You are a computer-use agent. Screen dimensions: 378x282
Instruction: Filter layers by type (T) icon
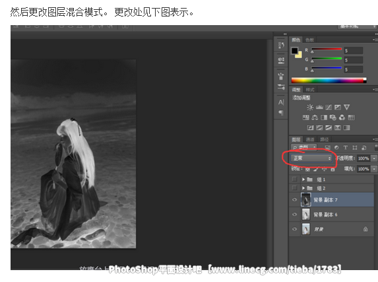(346, 147)
